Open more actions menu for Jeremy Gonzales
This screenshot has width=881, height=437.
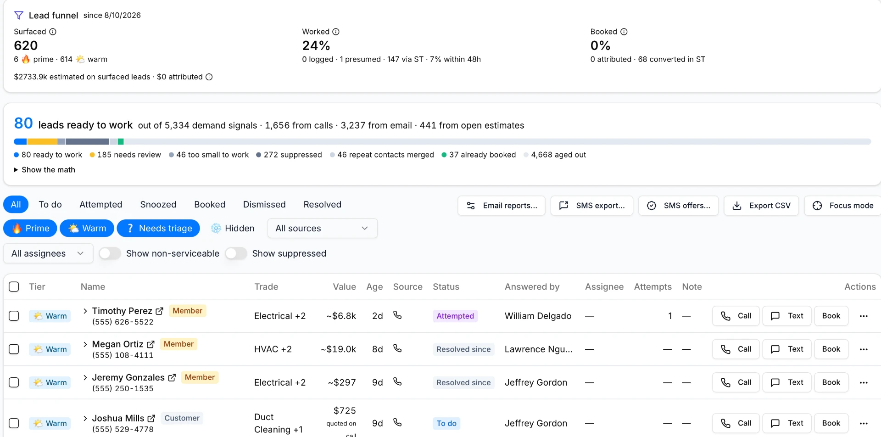coord(864,382)
